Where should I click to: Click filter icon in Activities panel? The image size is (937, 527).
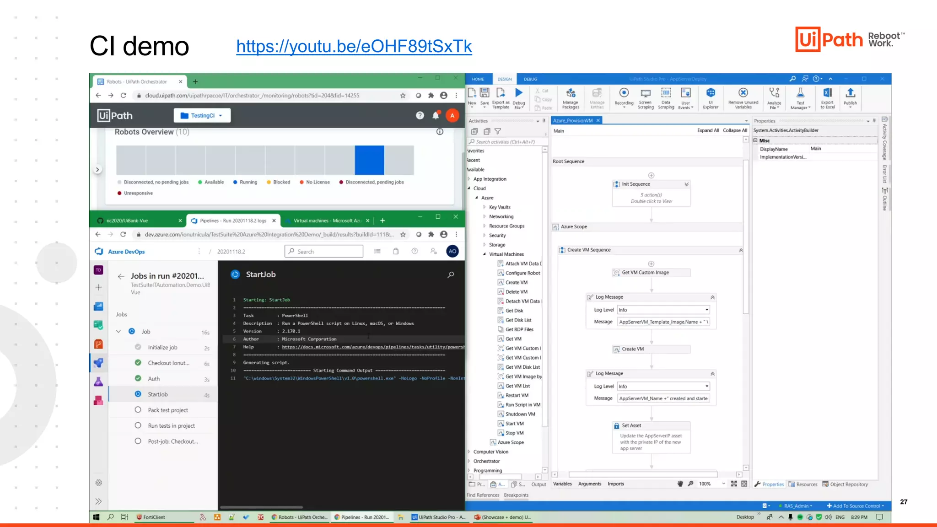click(498, 131)
